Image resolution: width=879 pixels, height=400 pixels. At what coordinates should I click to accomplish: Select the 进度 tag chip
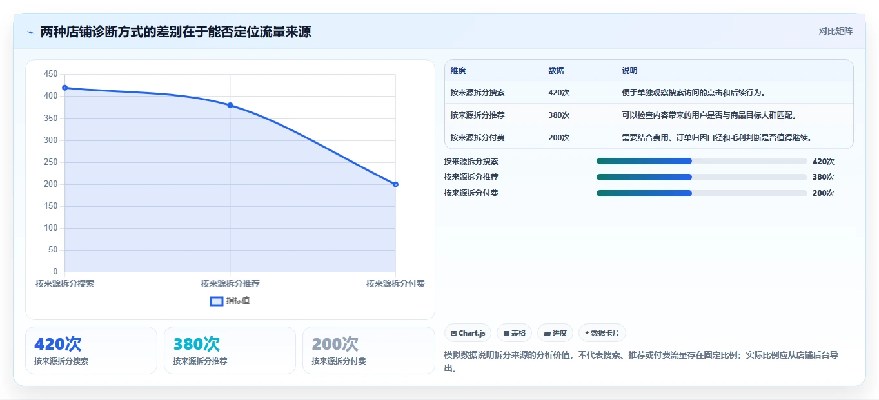coord(555,333)
